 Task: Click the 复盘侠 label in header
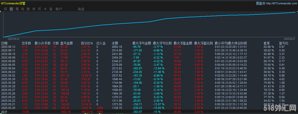[261, 3]
